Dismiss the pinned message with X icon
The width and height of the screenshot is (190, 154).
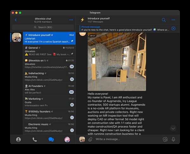click(x=174, y=28)
